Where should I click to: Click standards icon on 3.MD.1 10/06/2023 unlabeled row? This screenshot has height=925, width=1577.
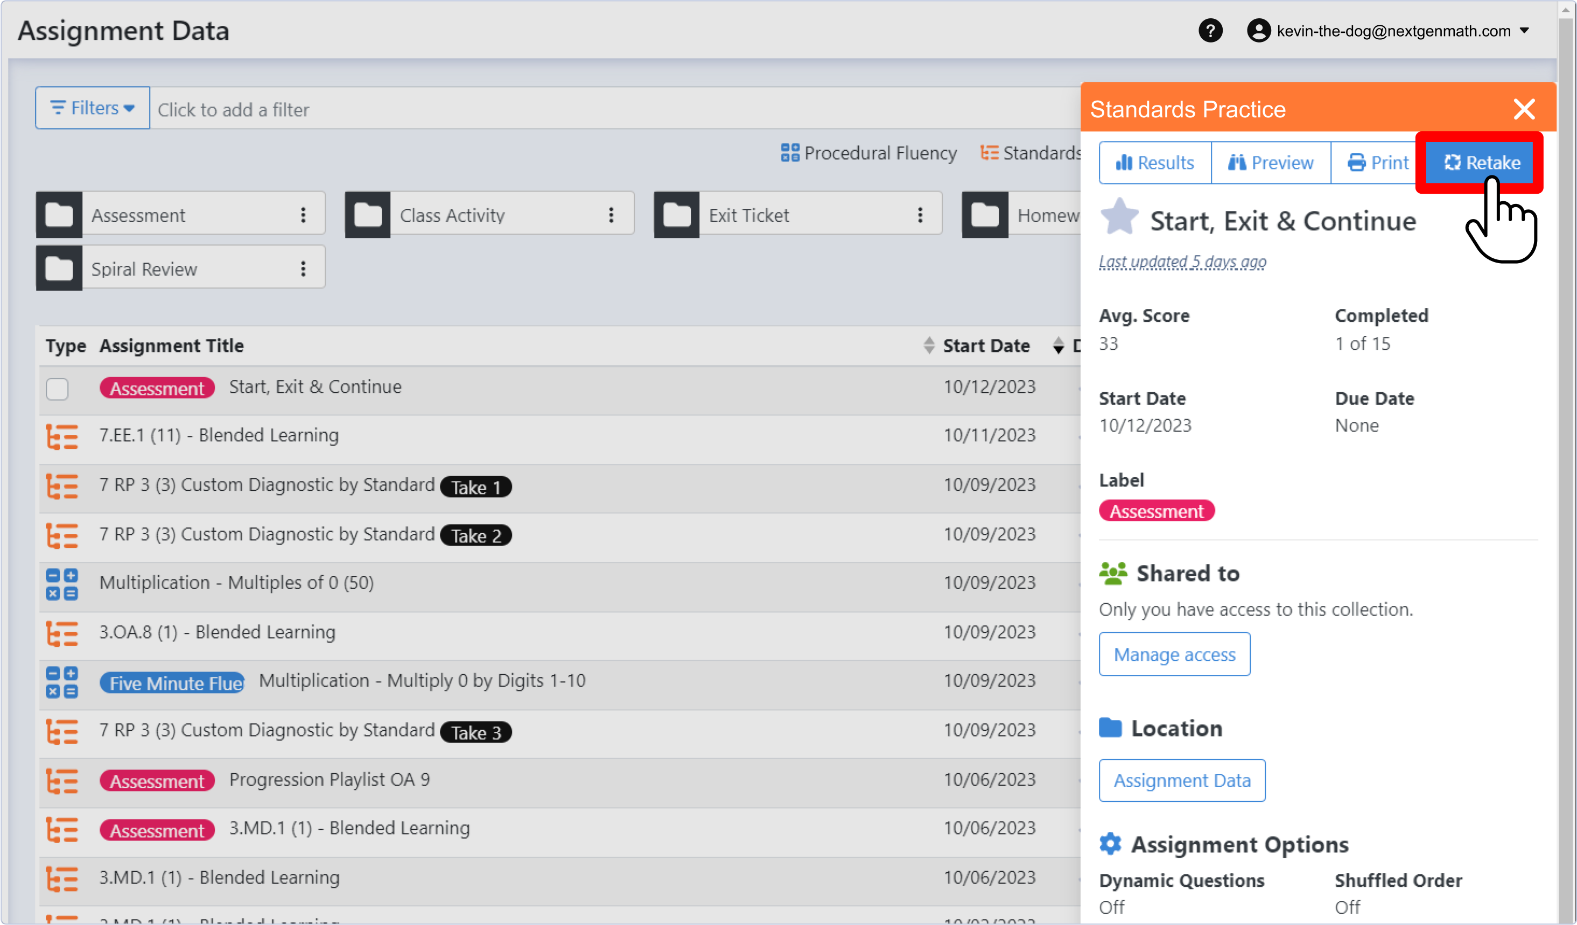62,879
